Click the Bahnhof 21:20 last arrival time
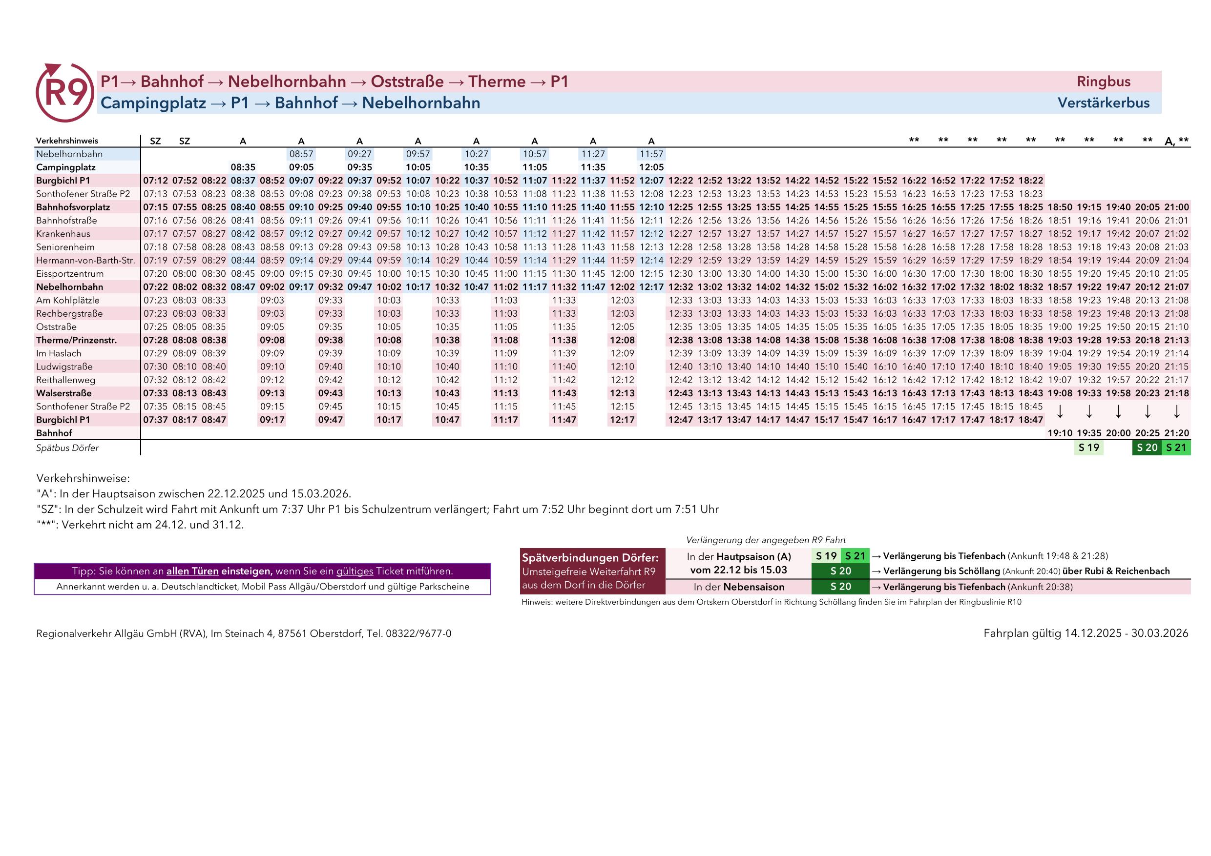 point(1176,433)
